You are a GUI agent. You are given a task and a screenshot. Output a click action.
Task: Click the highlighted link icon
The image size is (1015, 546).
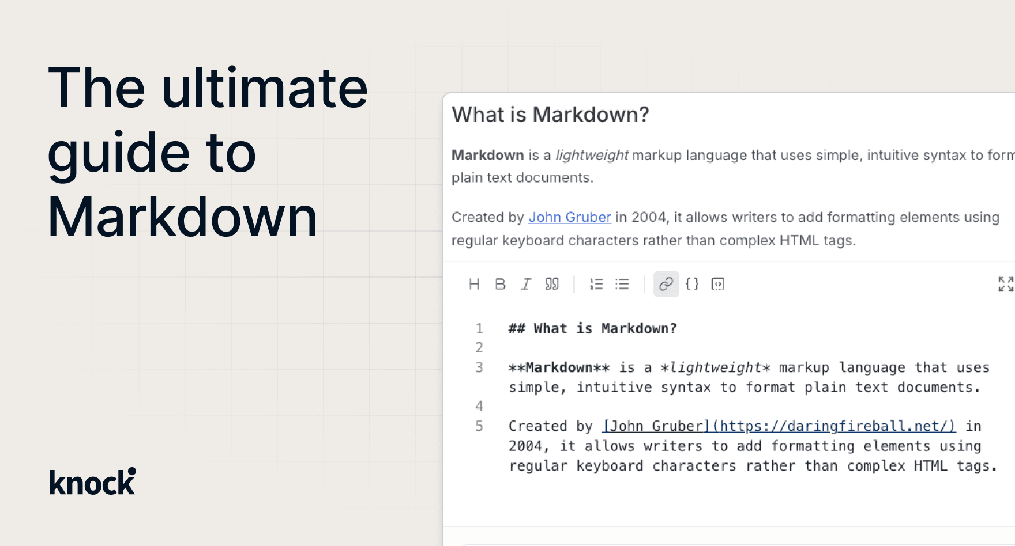pos(666,284)
